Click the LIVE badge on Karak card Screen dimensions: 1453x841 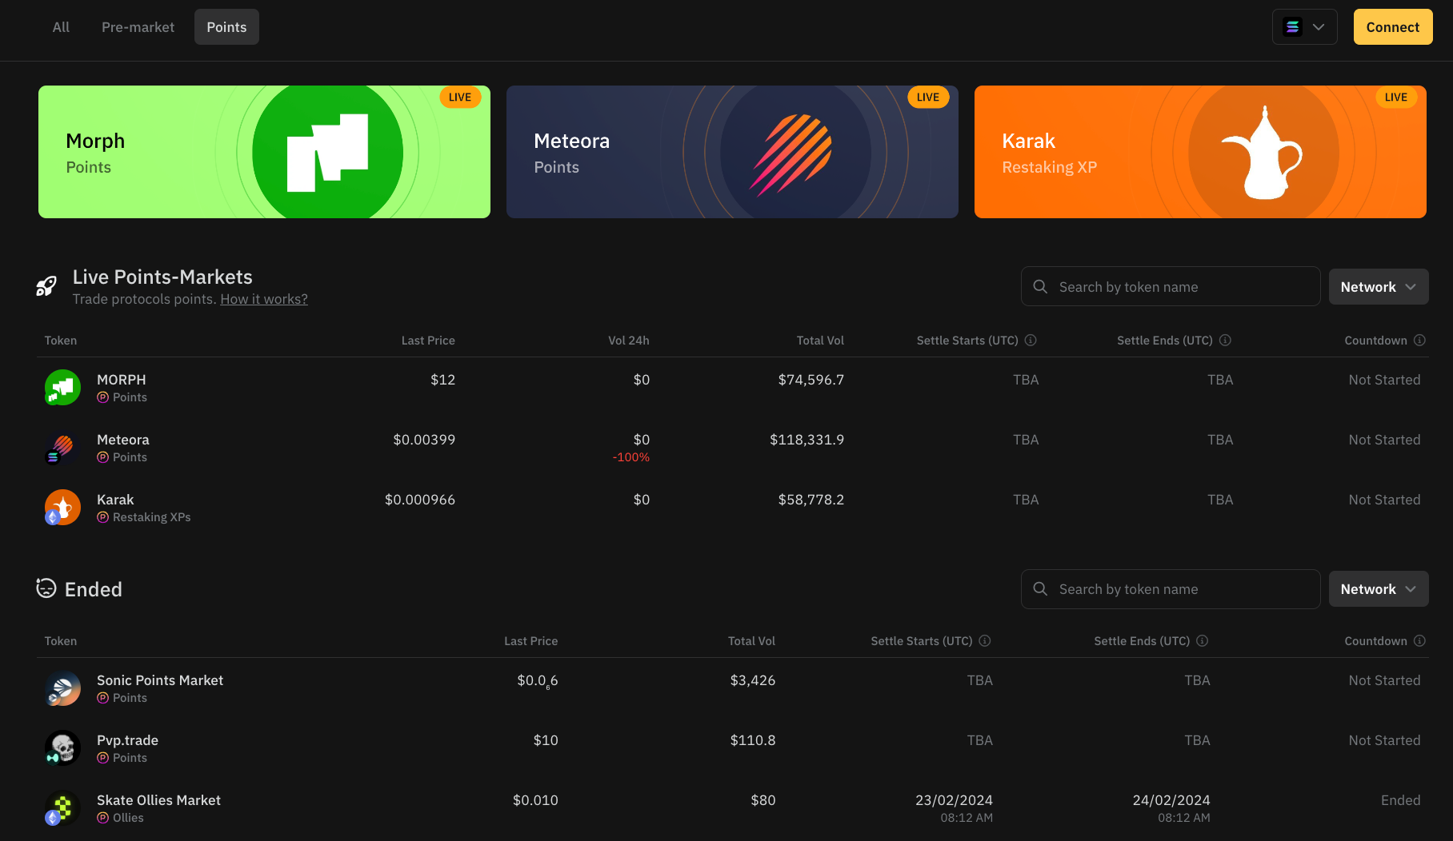1396,98
